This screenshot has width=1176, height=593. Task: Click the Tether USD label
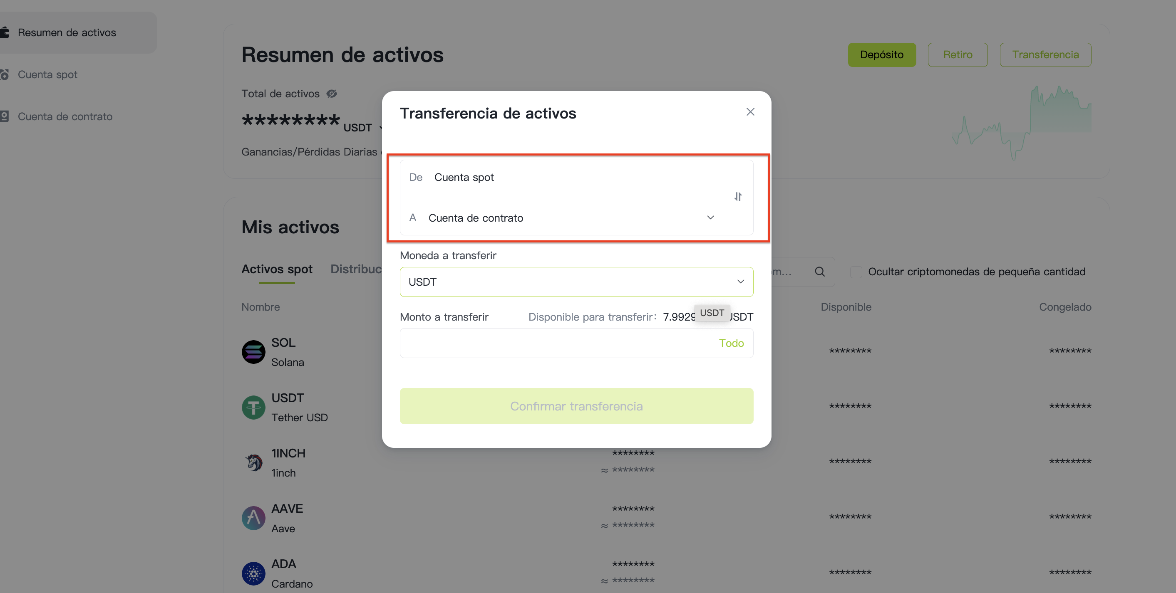click(300, 418)
